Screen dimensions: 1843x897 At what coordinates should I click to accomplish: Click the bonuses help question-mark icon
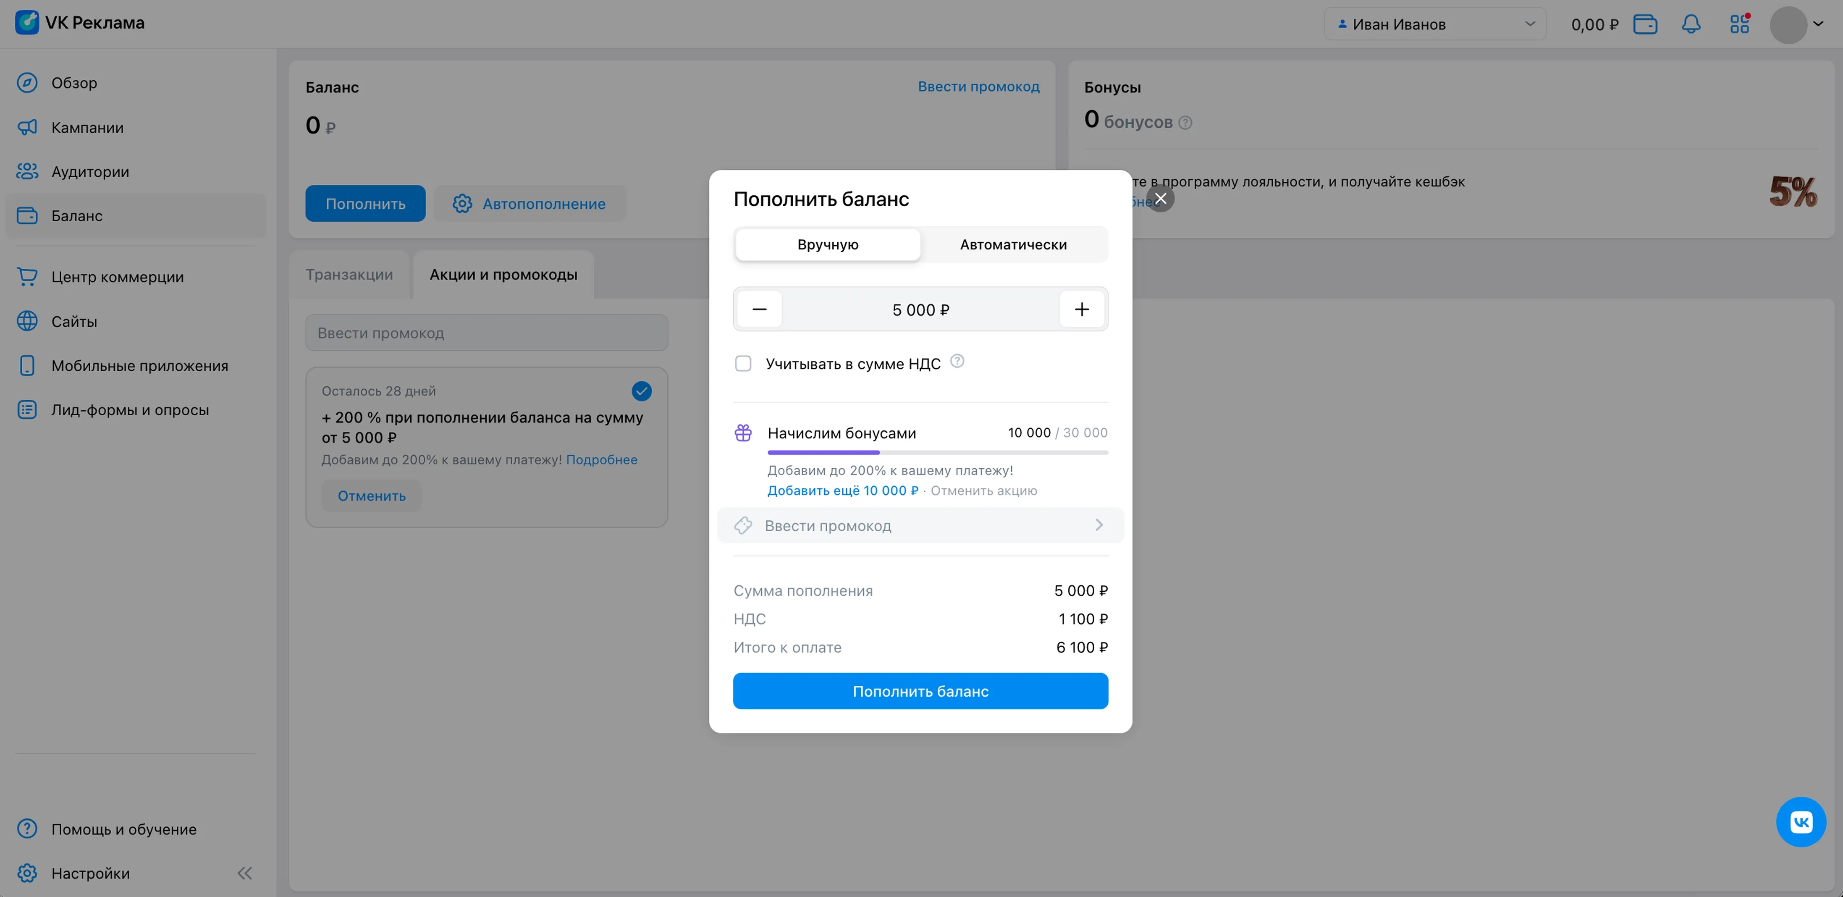tap(1185, 123)
